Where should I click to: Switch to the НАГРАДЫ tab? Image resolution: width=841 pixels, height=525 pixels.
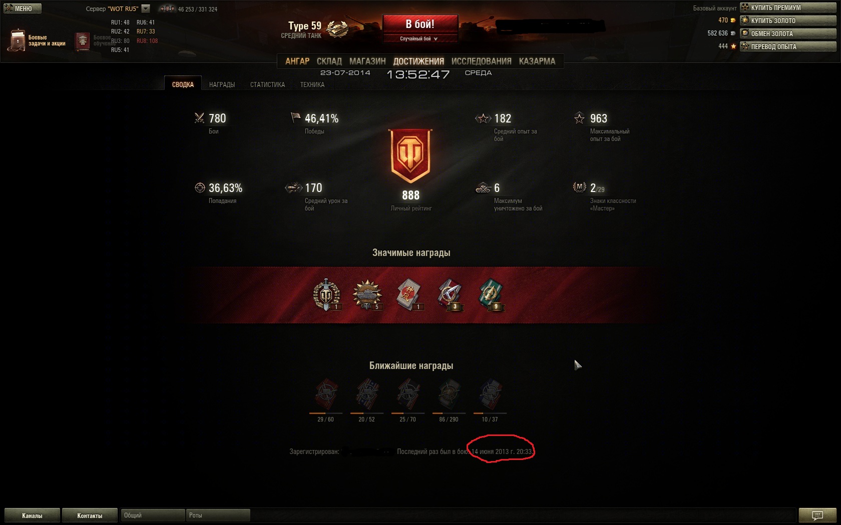coord(222,84)
